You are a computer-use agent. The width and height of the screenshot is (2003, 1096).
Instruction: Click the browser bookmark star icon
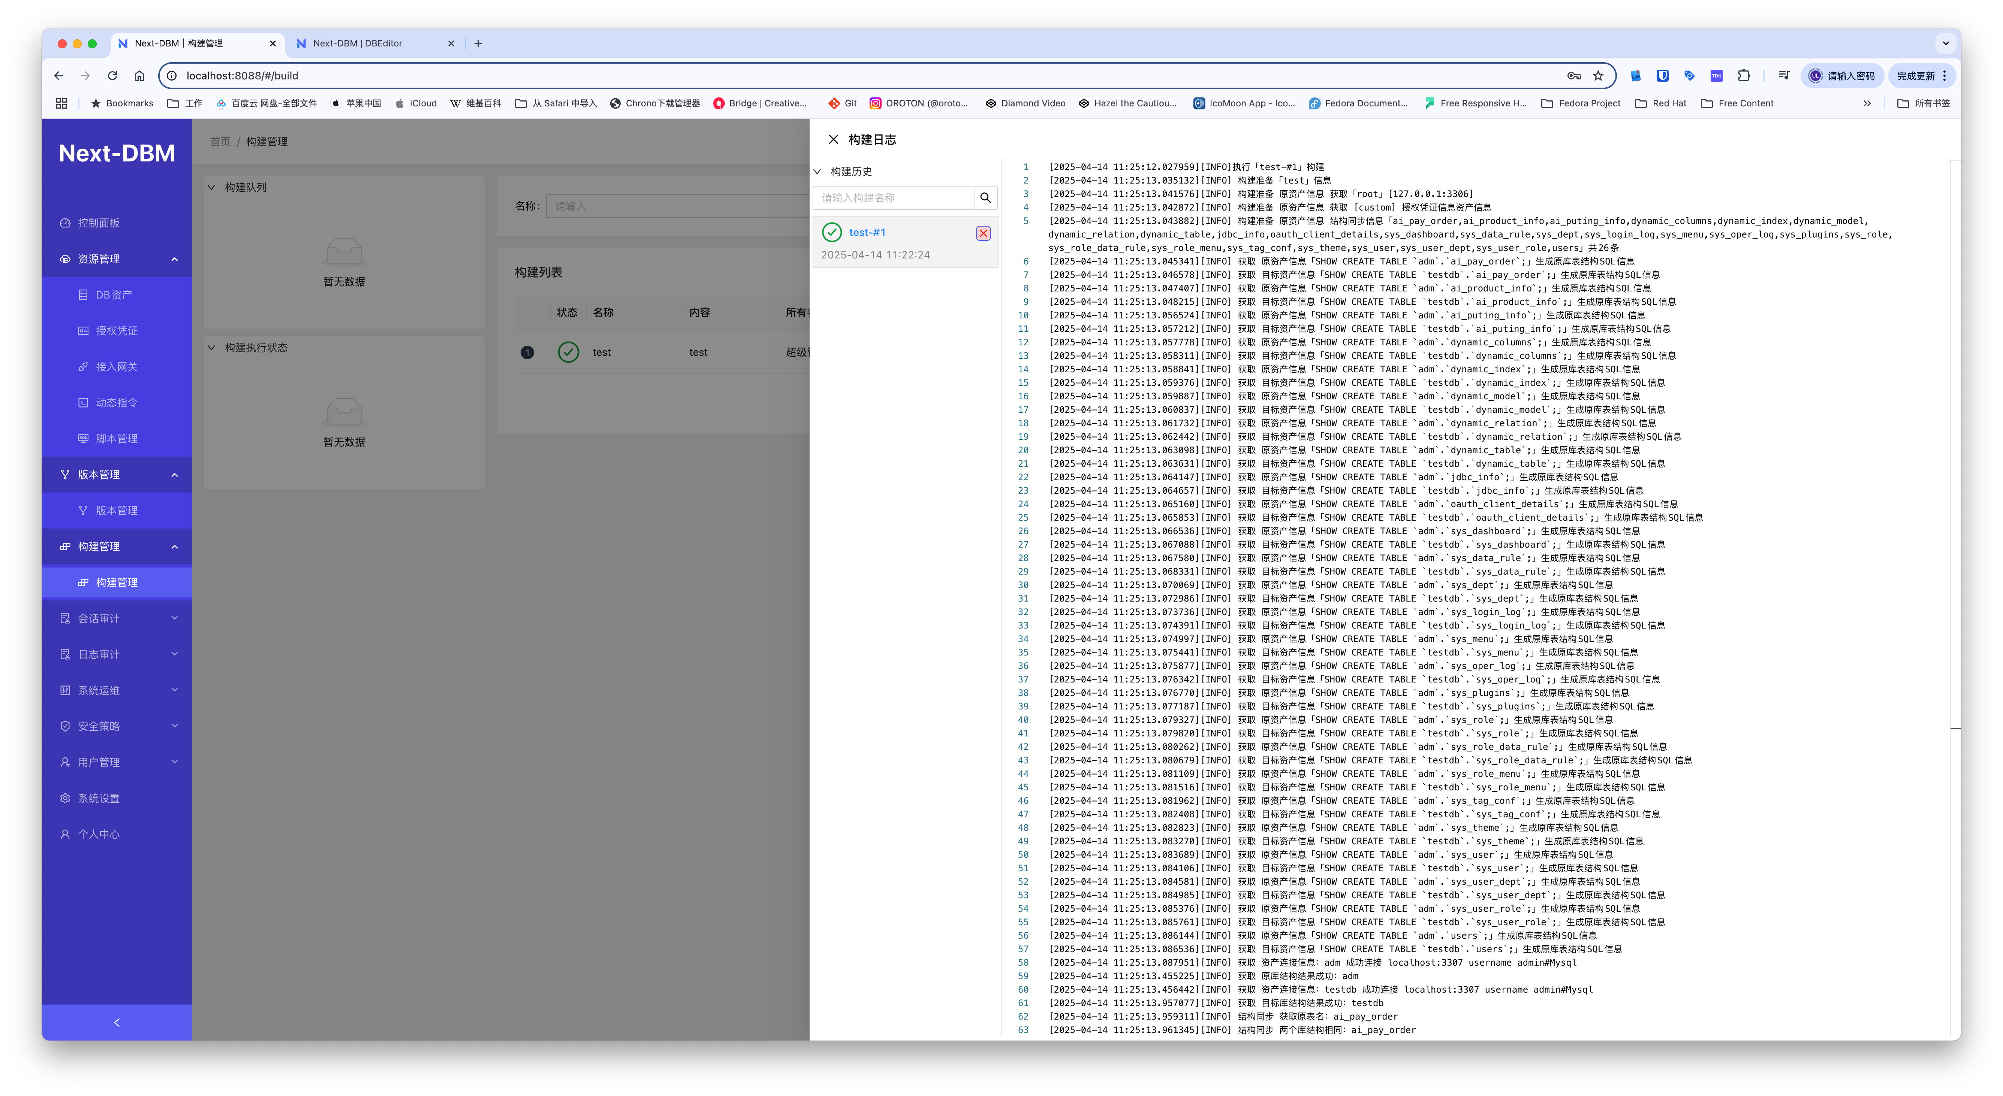(x=1598, y=76)
